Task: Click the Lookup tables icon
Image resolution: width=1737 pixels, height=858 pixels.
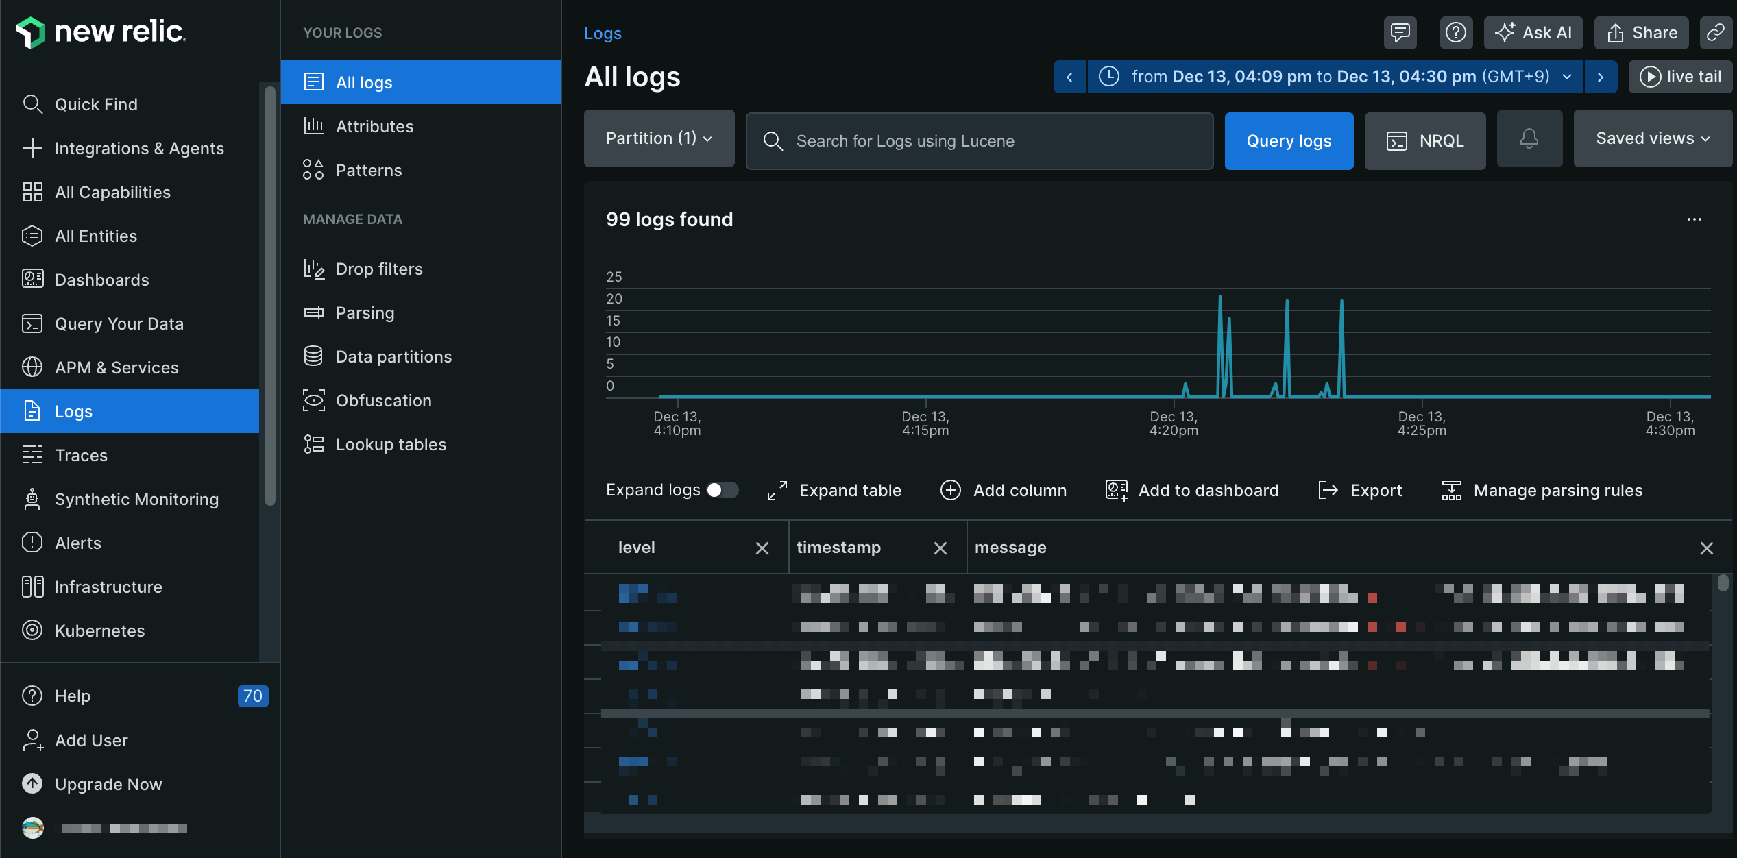Action: (x=313, y=443)
